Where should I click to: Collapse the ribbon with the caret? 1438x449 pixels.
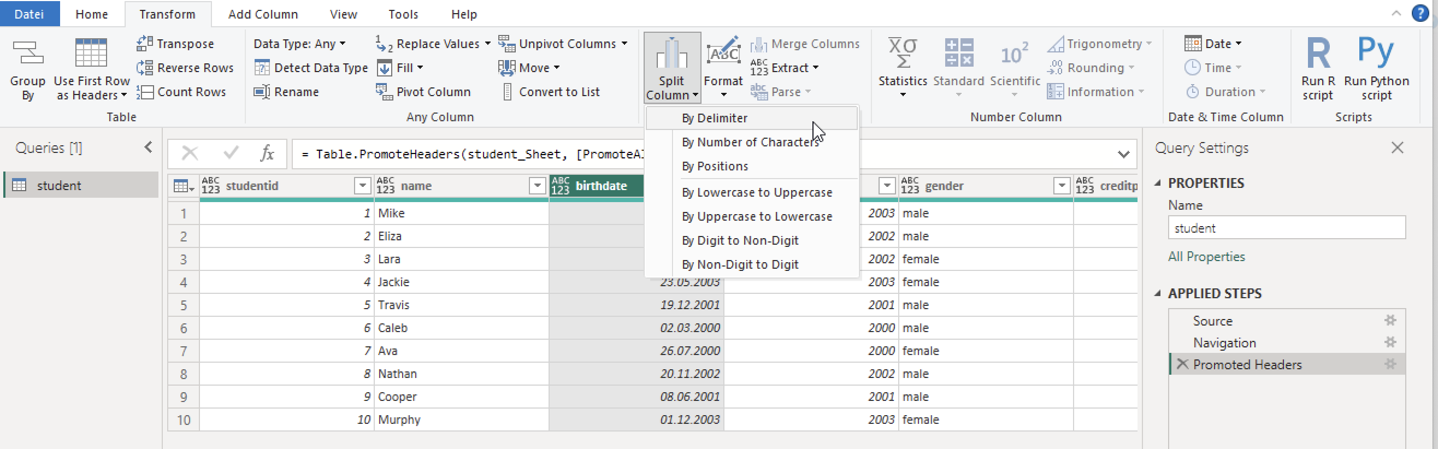pyautogui.click(x=1396, y=14)
